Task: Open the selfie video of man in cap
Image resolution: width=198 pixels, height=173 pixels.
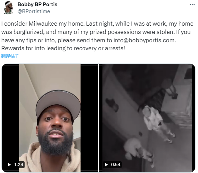Action: coord(50,118)
